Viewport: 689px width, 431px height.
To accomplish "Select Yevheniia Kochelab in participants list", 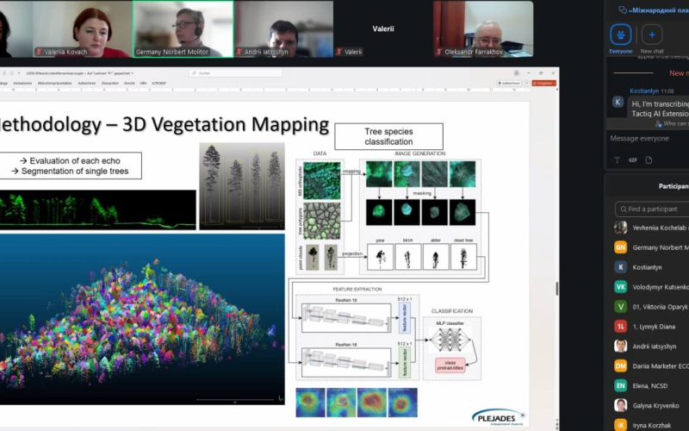I will pos(651,228).
